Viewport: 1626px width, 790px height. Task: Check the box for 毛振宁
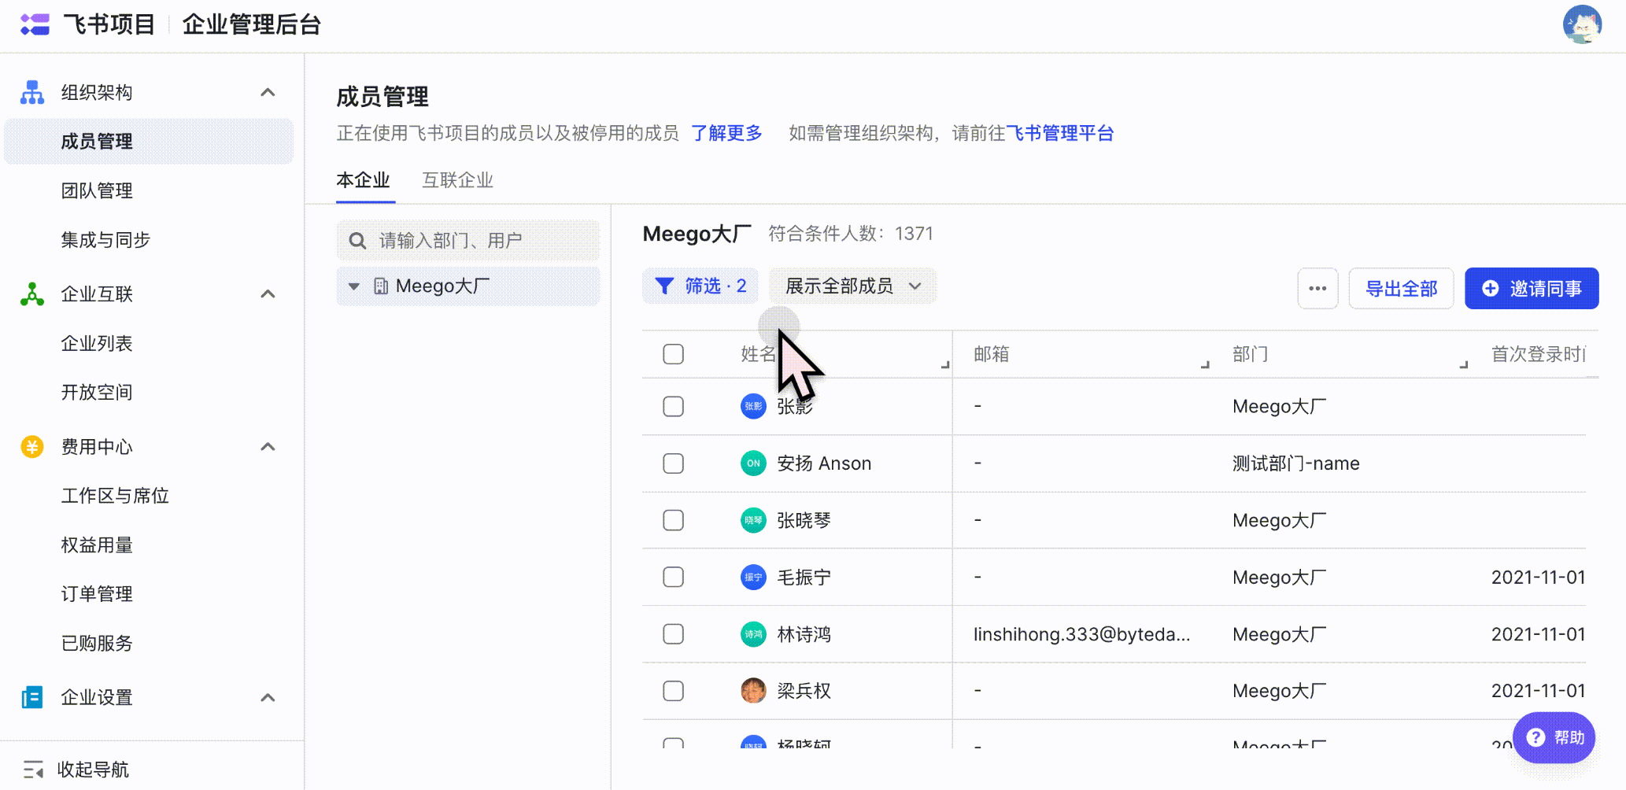click(673, 577)
